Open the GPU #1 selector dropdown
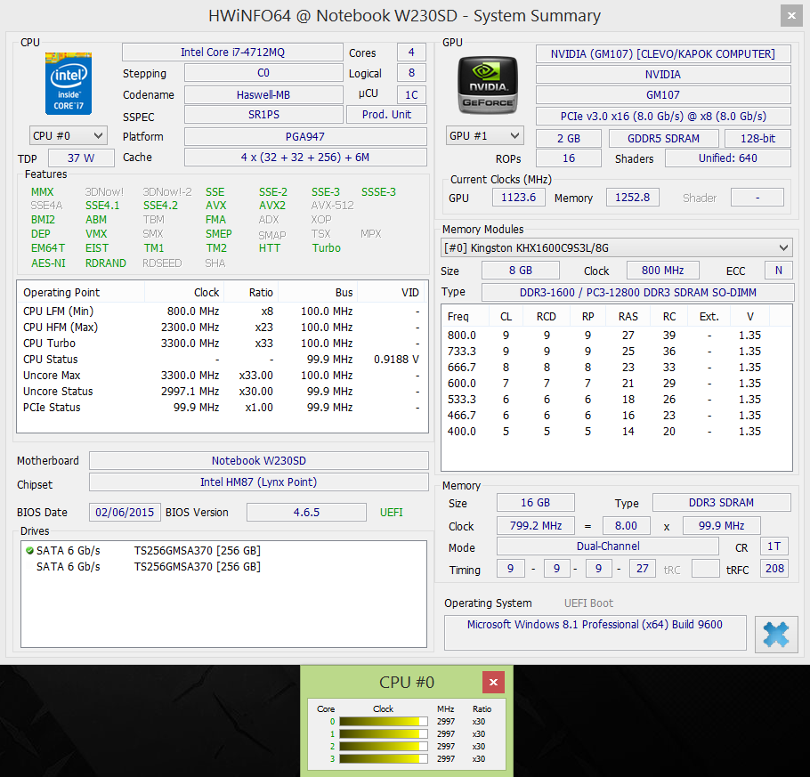 click(x=484, y=136)
